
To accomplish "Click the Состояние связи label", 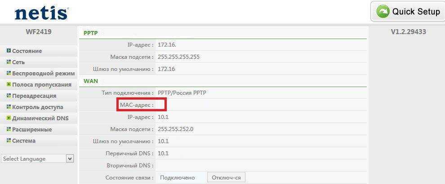I will tap(130, 178).
